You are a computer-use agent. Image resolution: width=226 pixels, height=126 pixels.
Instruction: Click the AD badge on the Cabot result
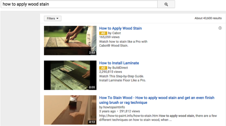(103, 33)
